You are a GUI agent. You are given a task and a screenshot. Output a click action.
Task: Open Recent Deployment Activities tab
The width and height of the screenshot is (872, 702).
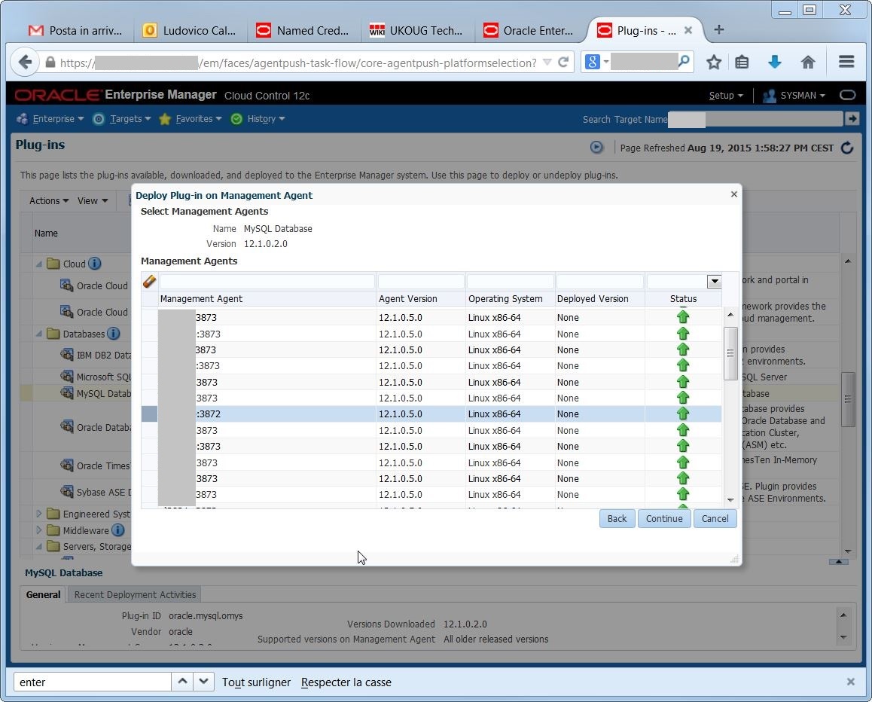pyautogui.click(x=135, y=594)
